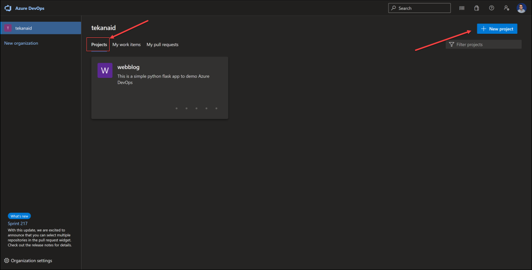Screen dimensions: 532x270
Task: Open the Help question mark icon
Action: pos(491,8)
